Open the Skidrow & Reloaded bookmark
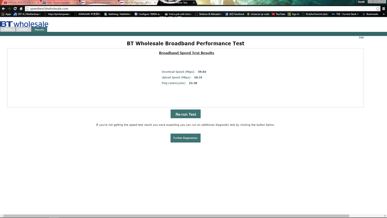Screen dimensions: 387x218 click(208, 14)
